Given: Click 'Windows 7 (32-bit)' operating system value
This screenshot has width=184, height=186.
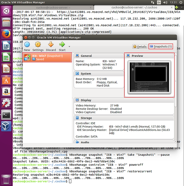Looking at the screenshot, I should [110, 66].
